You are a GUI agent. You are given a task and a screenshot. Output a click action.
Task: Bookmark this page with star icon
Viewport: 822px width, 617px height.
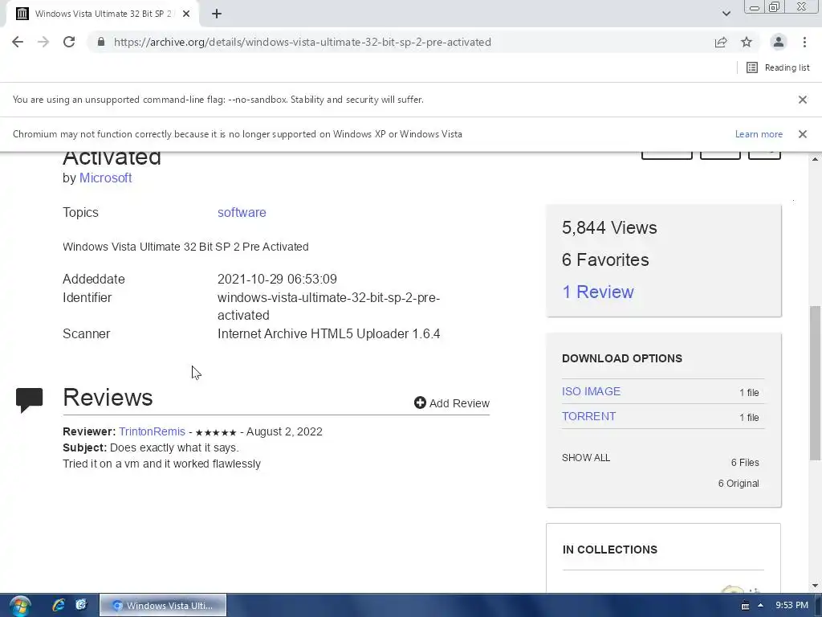point(747,42)
